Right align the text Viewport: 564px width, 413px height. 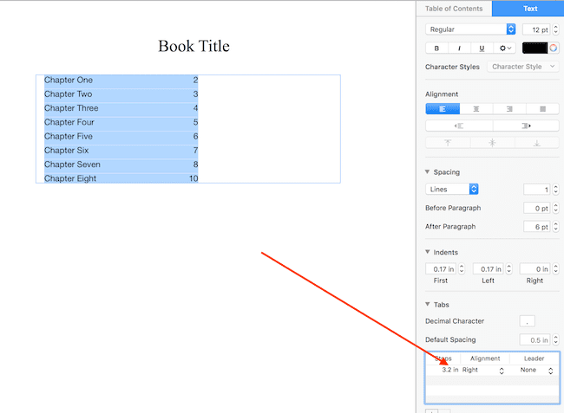tap(509, 109)
